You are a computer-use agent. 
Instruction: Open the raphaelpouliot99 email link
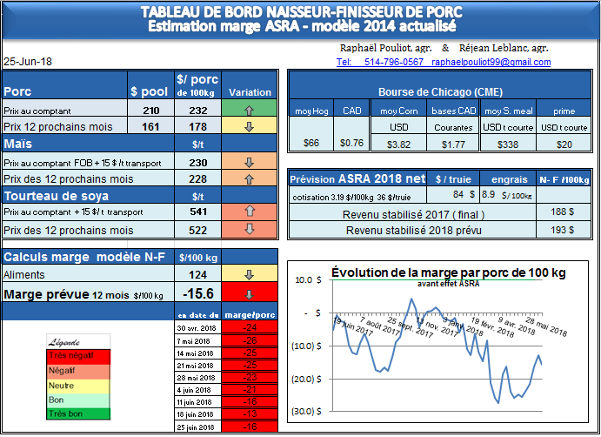(x=492, y=63)
